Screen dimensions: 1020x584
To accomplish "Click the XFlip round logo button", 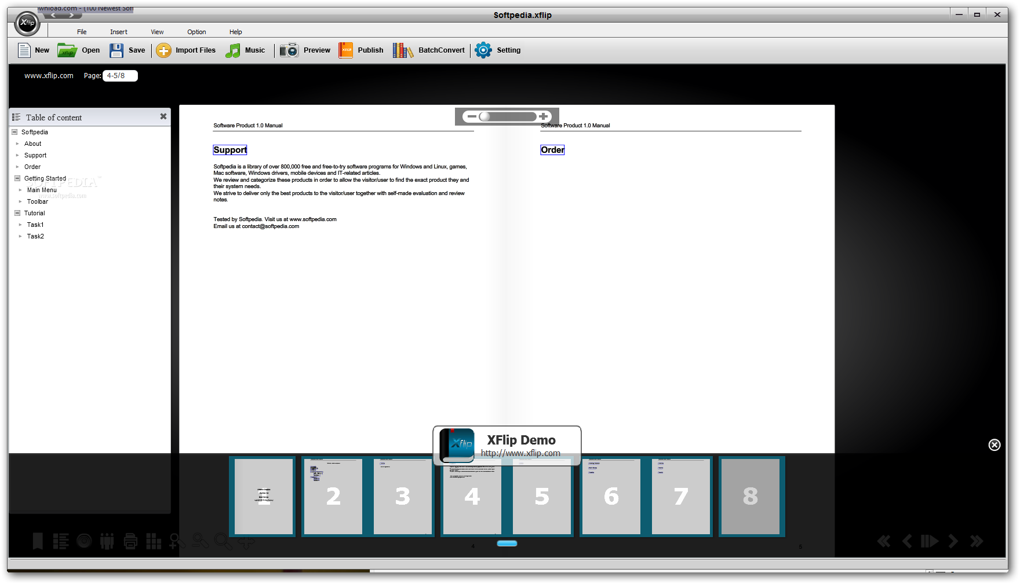I will point(27,23).
